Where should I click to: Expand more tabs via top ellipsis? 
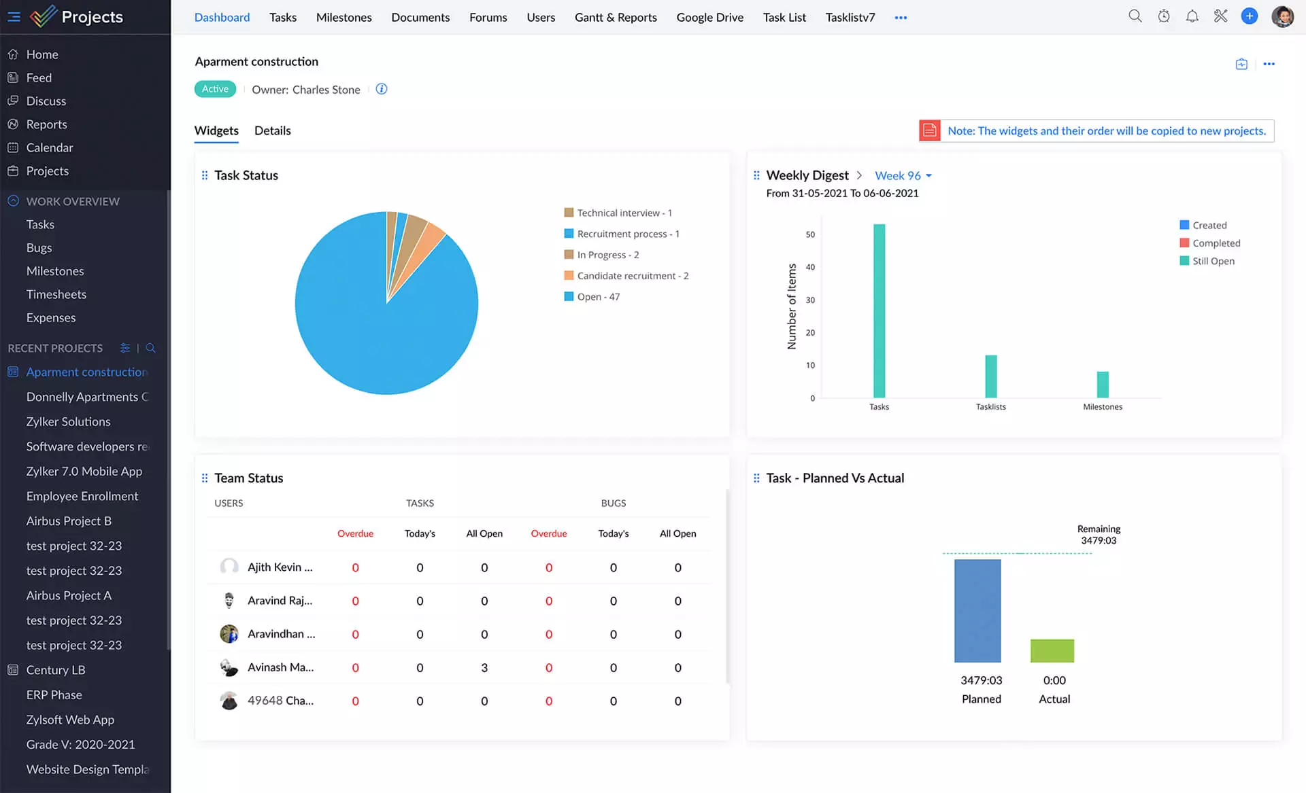901,18
